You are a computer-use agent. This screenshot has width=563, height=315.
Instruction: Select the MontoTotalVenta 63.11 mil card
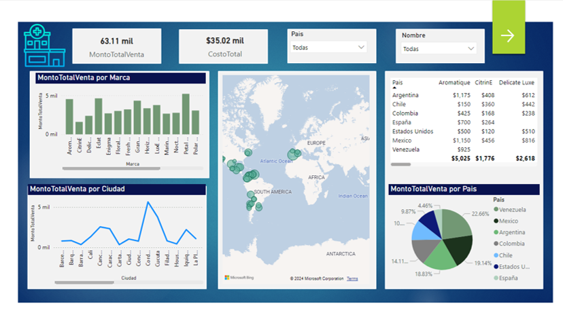pos(116,46)
